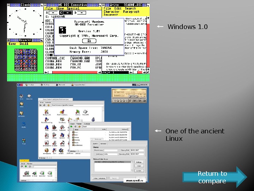Image resolution: width=254 pixels, height=191 pixels.
Task: Click MS-DOS Executive horizontal scrollbar right arrow
Action: 99,73
